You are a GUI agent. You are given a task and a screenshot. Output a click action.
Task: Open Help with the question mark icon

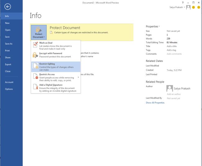(183, 2)
